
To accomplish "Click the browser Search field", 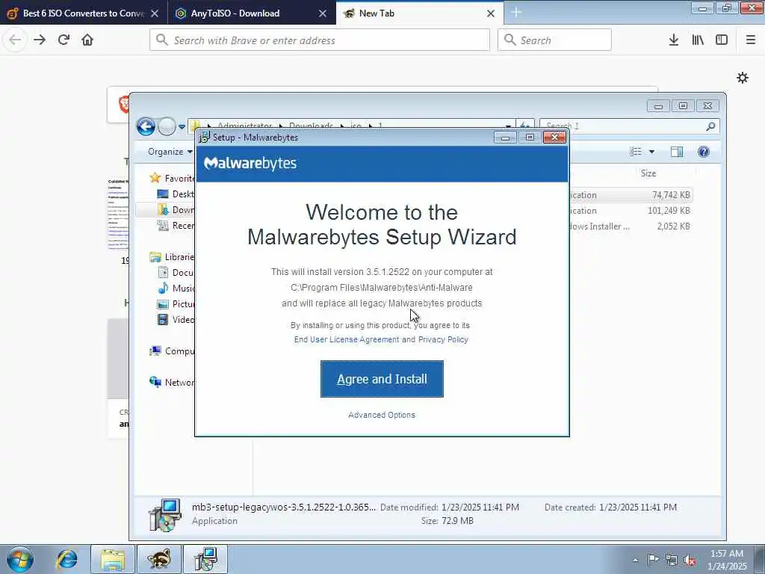I will point(554,40).
